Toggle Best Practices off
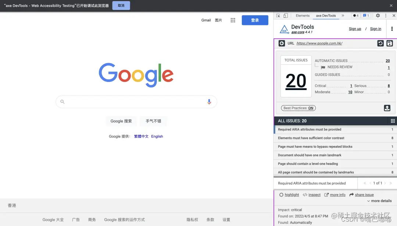 click(298, 108)
